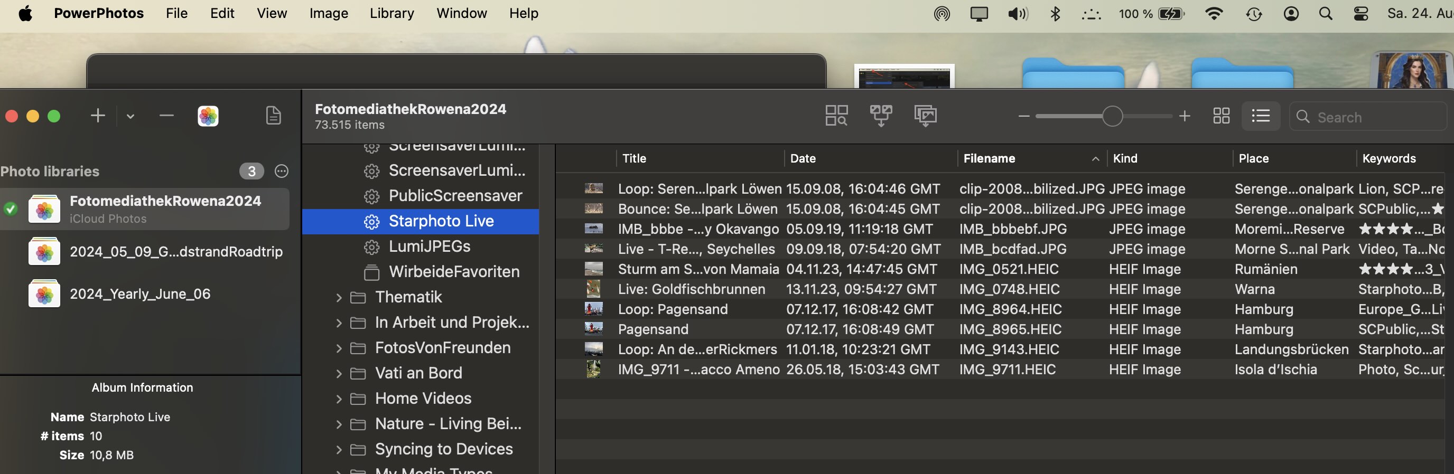The width and height of the screenshot is (1454, 474).
Task: Click the merge libraries toolbar icon
Action: (881, 116)
